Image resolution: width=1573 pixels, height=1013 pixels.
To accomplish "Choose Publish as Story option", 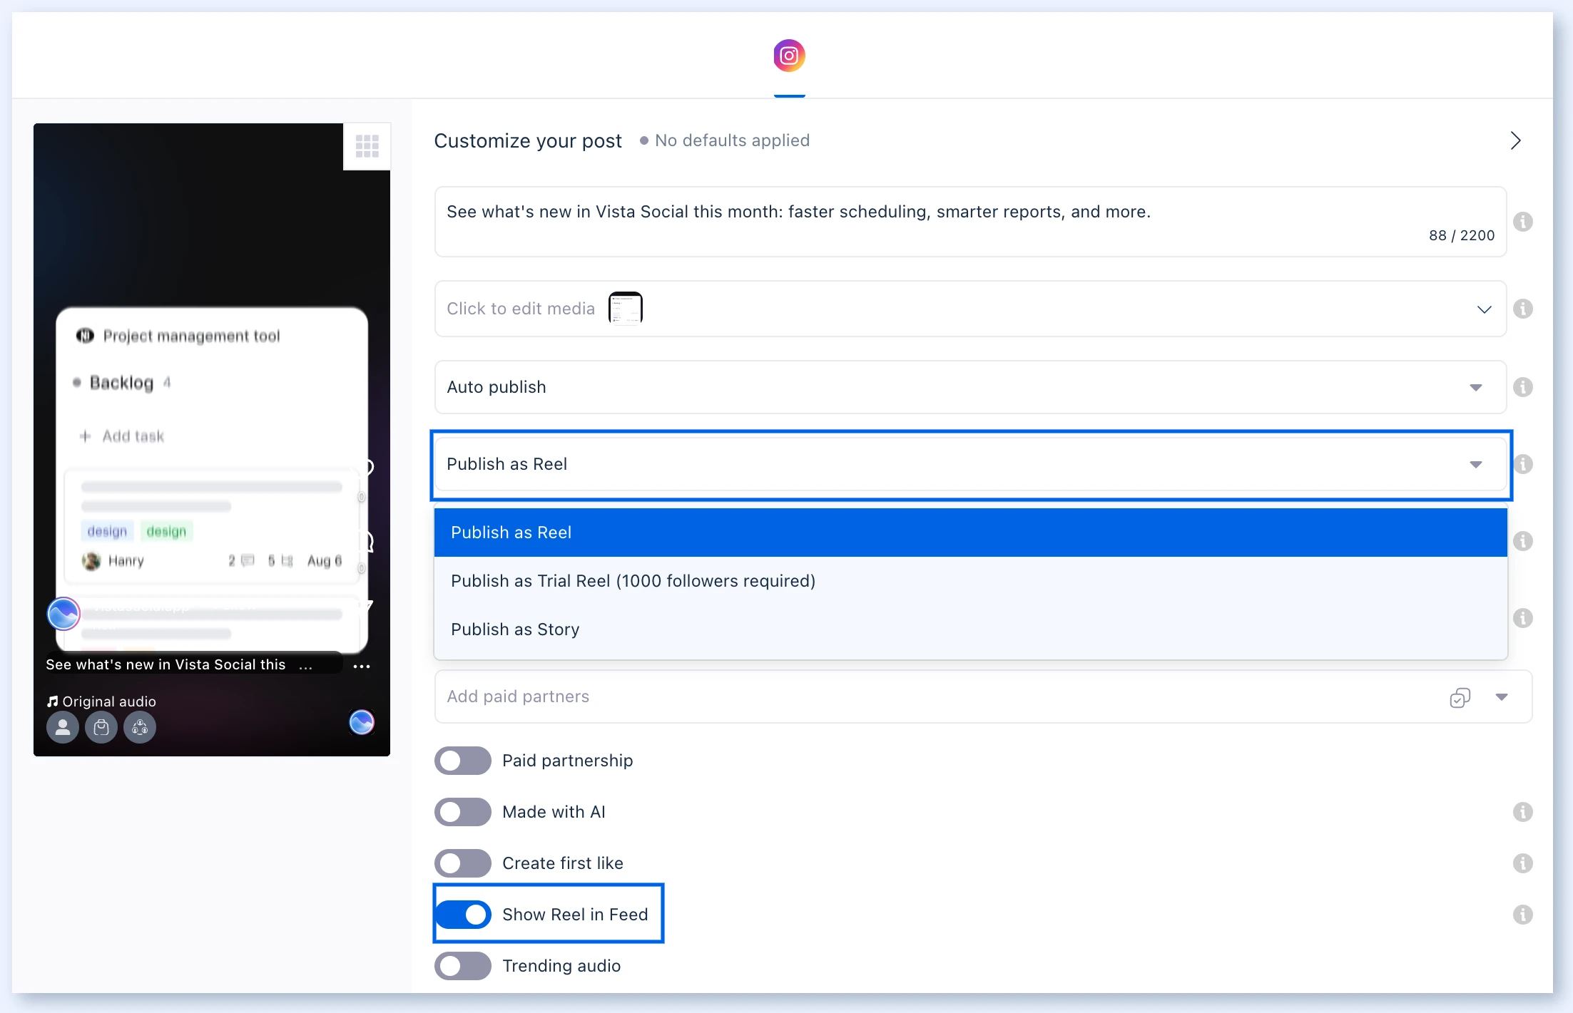I will pyautogui.click(x=970, y=629).
